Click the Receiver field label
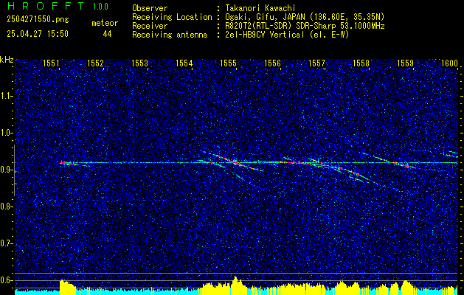The width and height of the screenshot is (464, 295). [150, 26]
